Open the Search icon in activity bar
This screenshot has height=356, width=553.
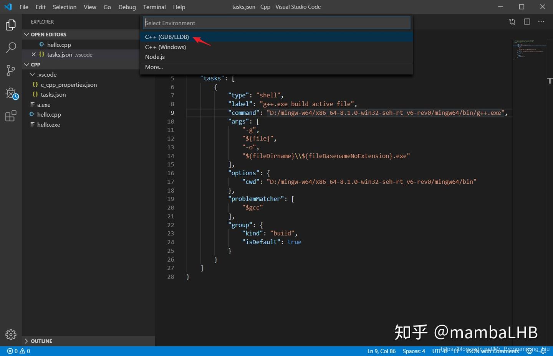click(10, 47)
